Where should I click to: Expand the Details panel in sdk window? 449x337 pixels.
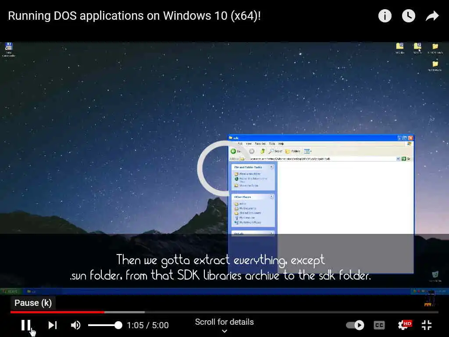pyautogui.click(x=271, y=233)
